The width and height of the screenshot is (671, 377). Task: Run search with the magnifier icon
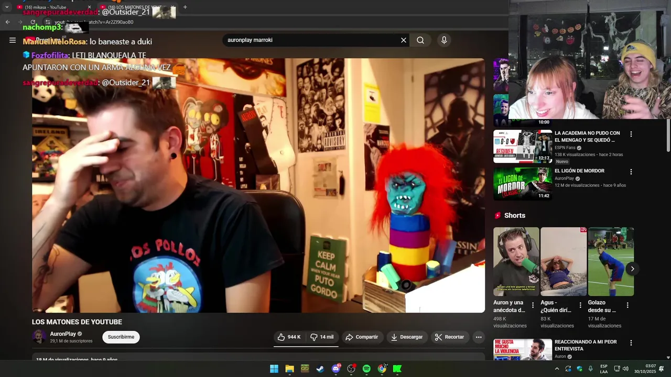[x=420, y=40]
